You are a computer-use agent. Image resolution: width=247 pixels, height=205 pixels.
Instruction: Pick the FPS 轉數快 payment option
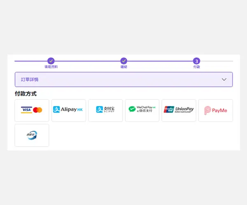32,135
